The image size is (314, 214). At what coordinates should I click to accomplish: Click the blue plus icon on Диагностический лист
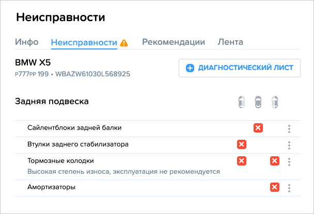(x=190, y=68)
